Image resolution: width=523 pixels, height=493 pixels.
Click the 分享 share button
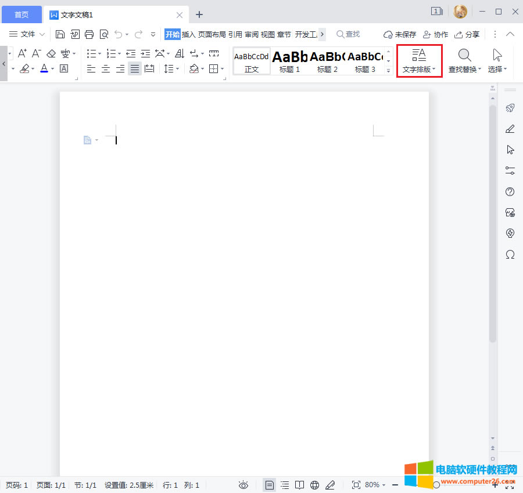(x=467, y=34)
